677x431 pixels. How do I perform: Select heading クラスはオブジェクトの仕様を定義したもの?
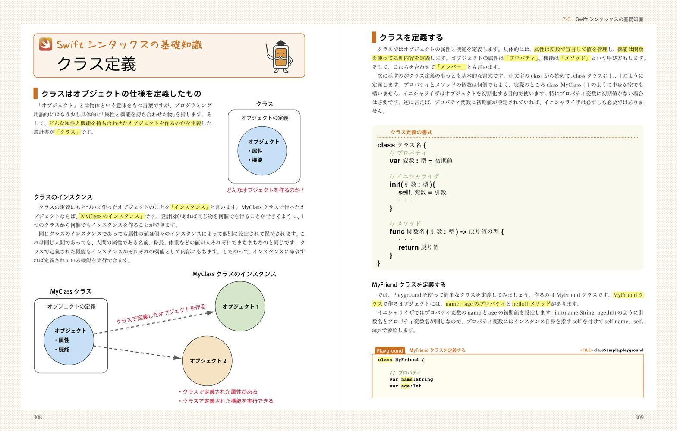point(121,94)
